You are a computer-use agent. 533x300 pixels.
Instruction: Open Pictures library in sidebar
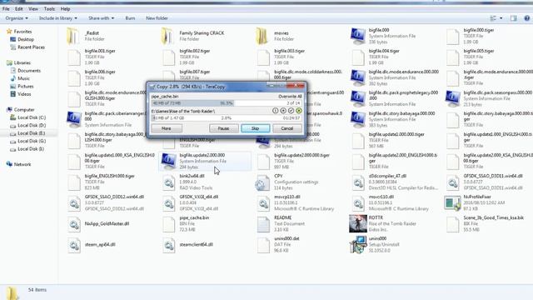coord(22,87)
